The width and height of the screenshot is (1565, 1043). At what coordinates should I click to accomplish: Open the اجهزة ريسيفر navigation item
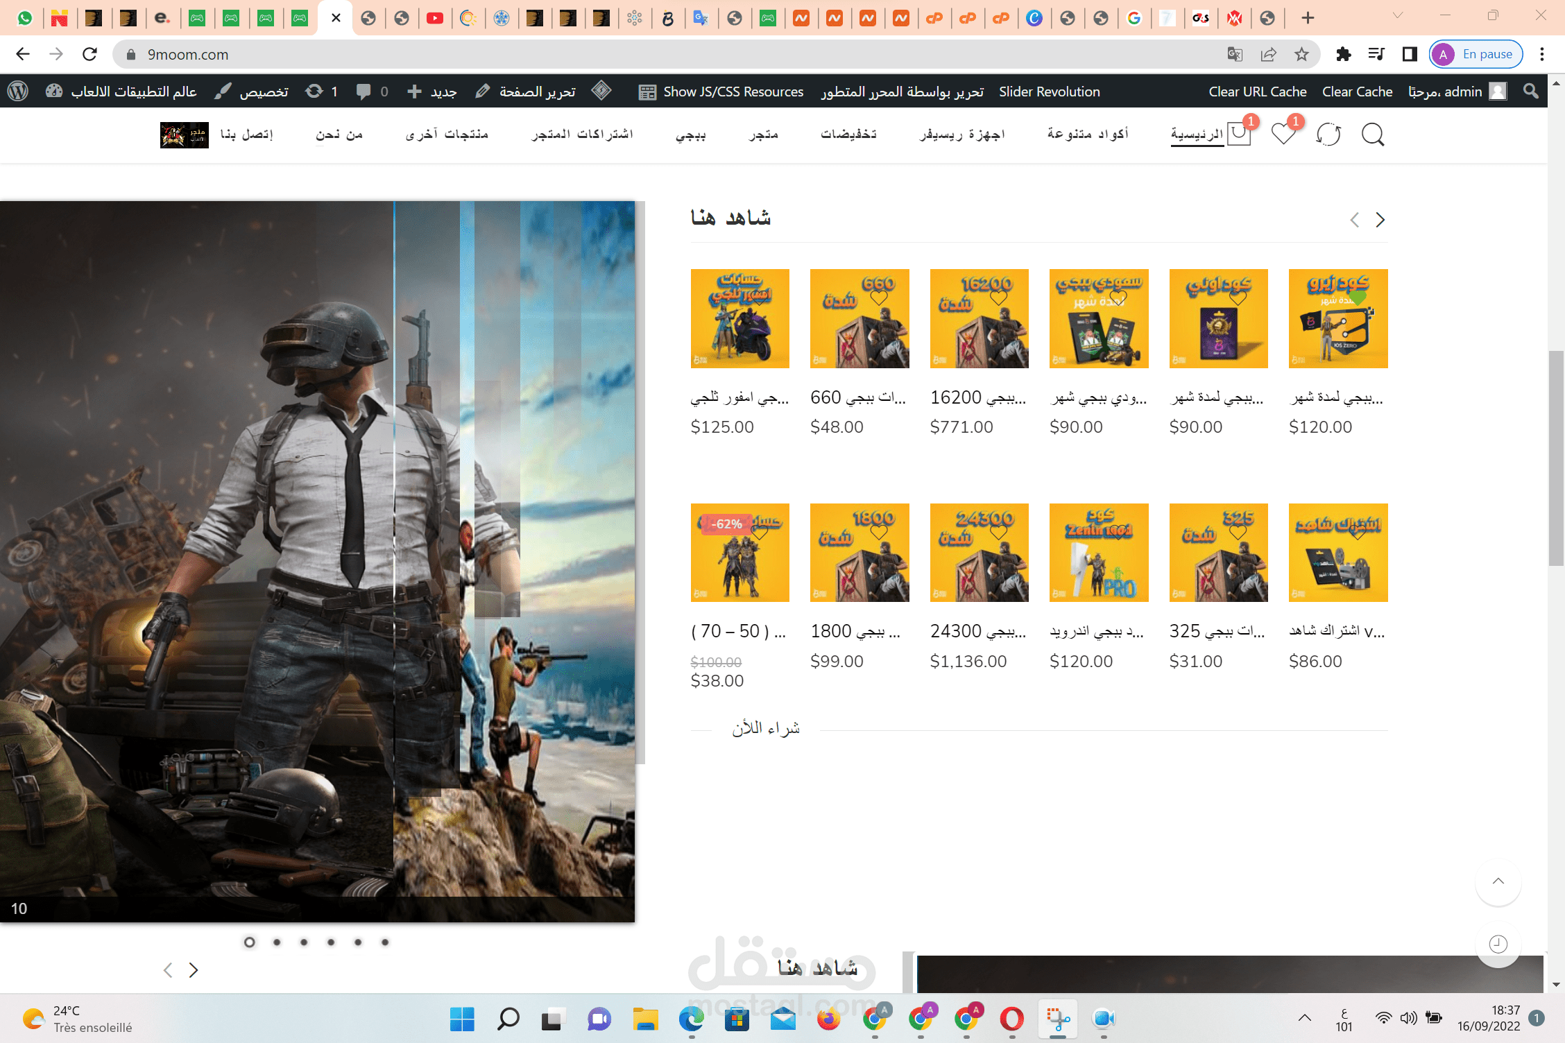point(963,134)
